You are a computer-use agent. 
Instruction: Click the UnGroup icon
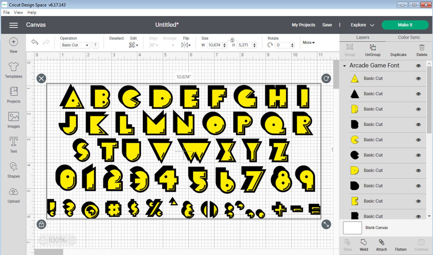click(372, 47)
